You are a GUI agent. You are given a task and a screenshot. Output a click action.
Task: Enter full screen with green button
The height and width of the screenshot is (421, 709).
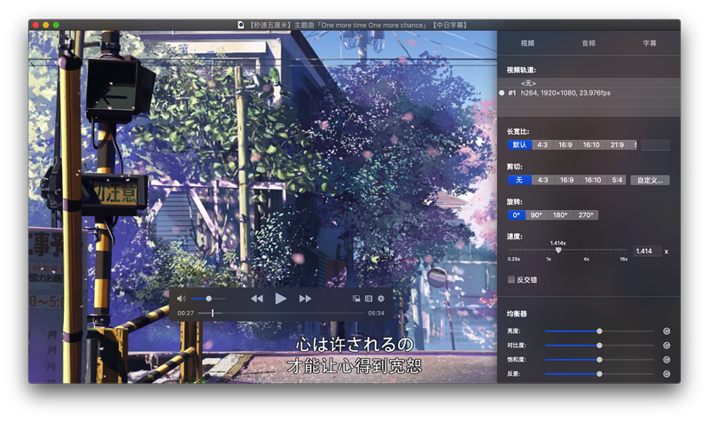pos(56,25)
